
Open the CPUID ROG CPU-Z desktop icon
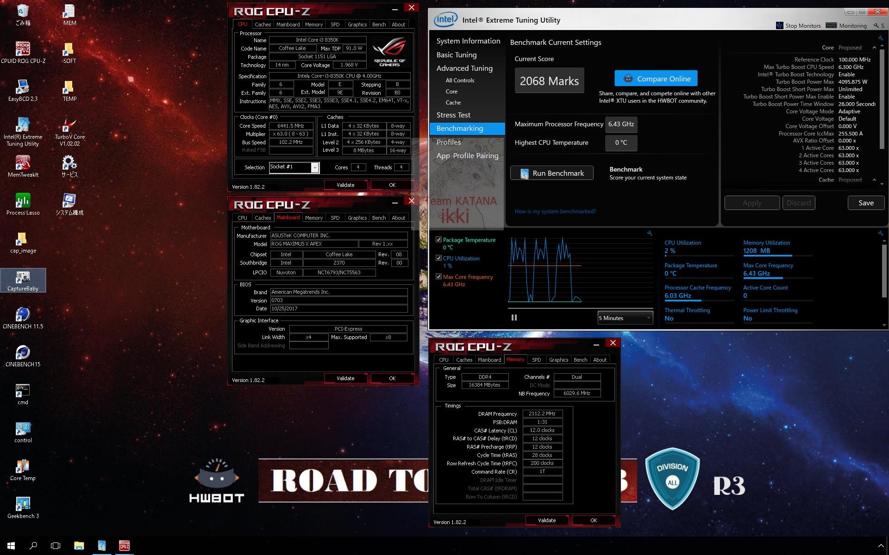click(23, 51)
